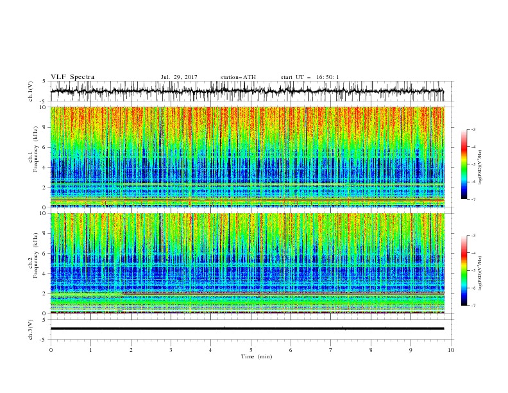Image resolution: width=508 pixels, height=393 pixels.
Task: Click the ch.1 voltage waveform trace
Action: (x=247, y=91)
